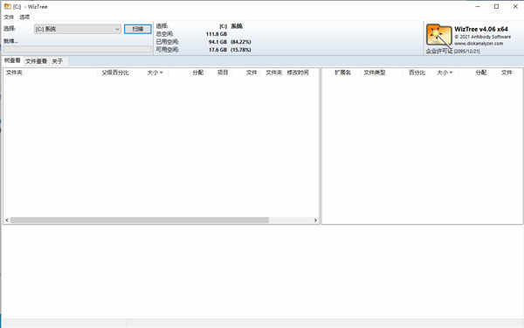
Task: Open the 文件 menu
Action: [x=9, y=17]
